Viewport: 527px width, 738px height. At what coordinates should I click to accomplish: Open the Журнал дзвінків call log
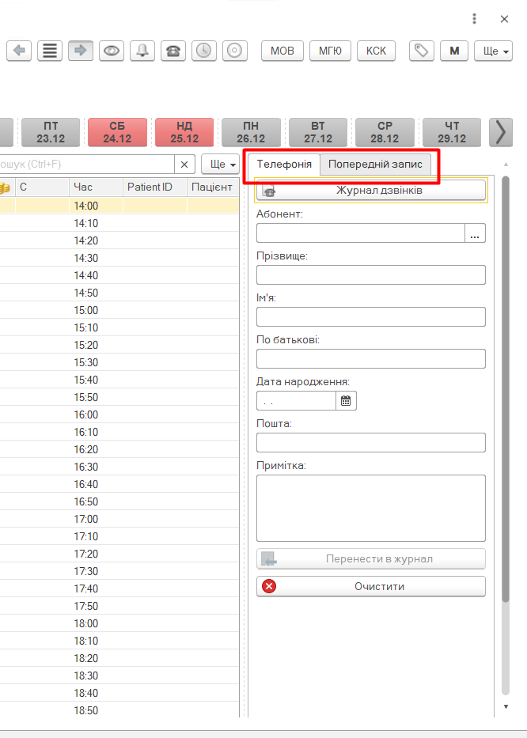[370, 191]
